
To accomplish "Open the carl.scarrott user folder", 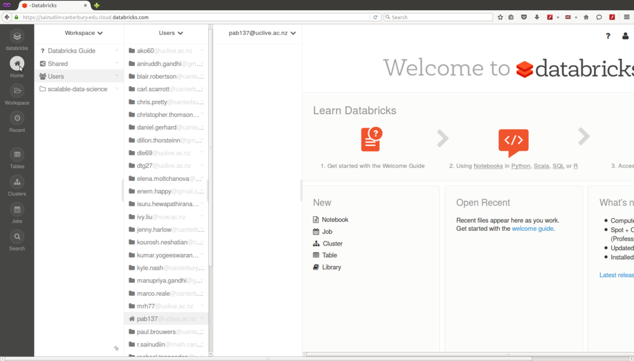I will (x=166, y=89).
